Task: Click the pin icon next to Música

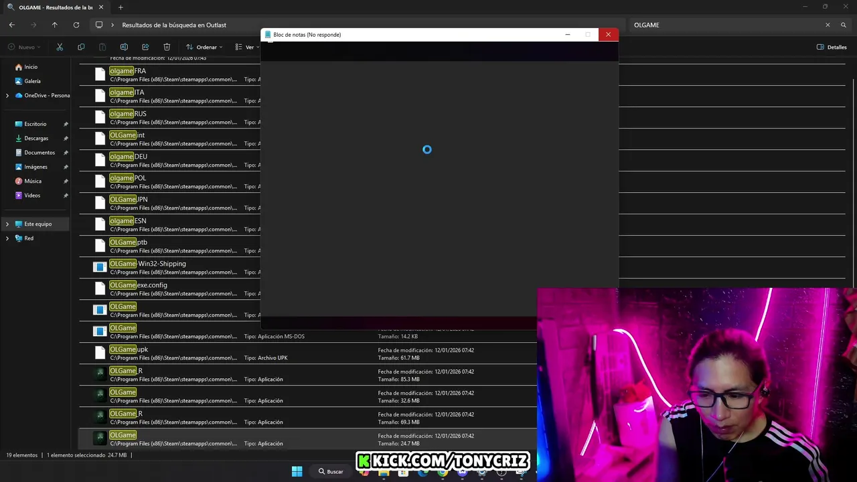Action: 66,181
